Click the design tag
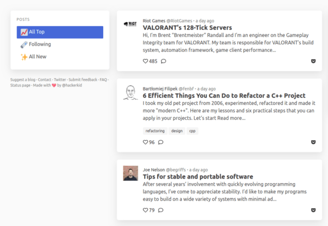The image size is (328, 226). point(177,131)
